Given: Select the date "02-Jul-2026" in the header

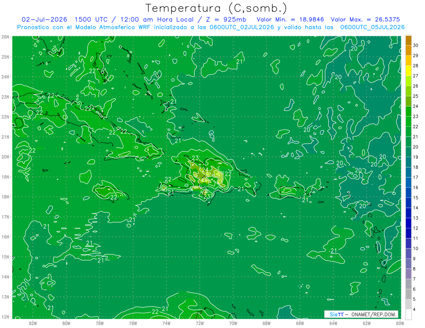Looking at the screenshot, I should 45,19.
